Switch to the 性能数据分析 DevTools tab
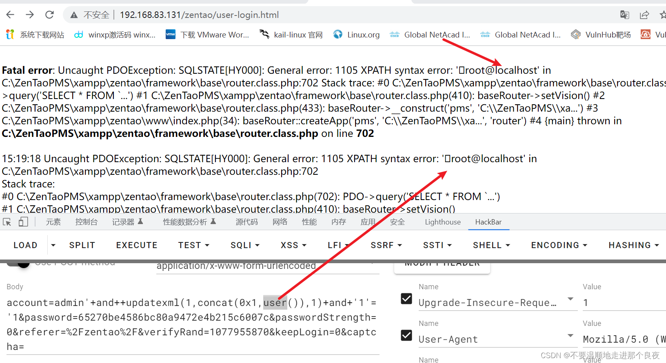Screen dimensions: 666x363 point(189,222)
